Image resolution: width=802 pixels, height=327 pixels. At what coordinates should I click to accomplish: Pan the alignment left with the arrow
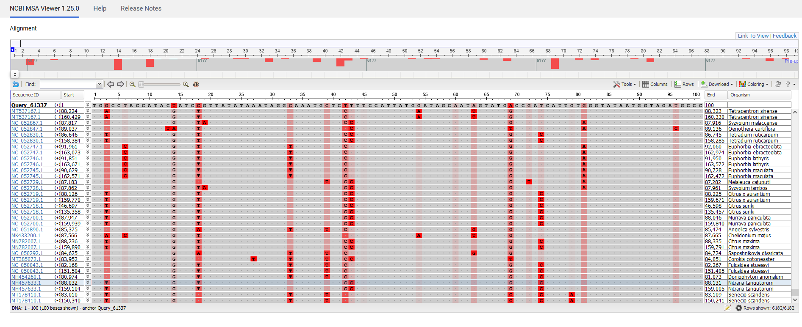(111, 84)
